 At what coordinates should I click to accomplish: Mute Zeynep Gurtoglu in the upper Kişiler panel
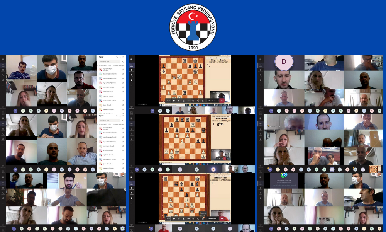(123, 69)
